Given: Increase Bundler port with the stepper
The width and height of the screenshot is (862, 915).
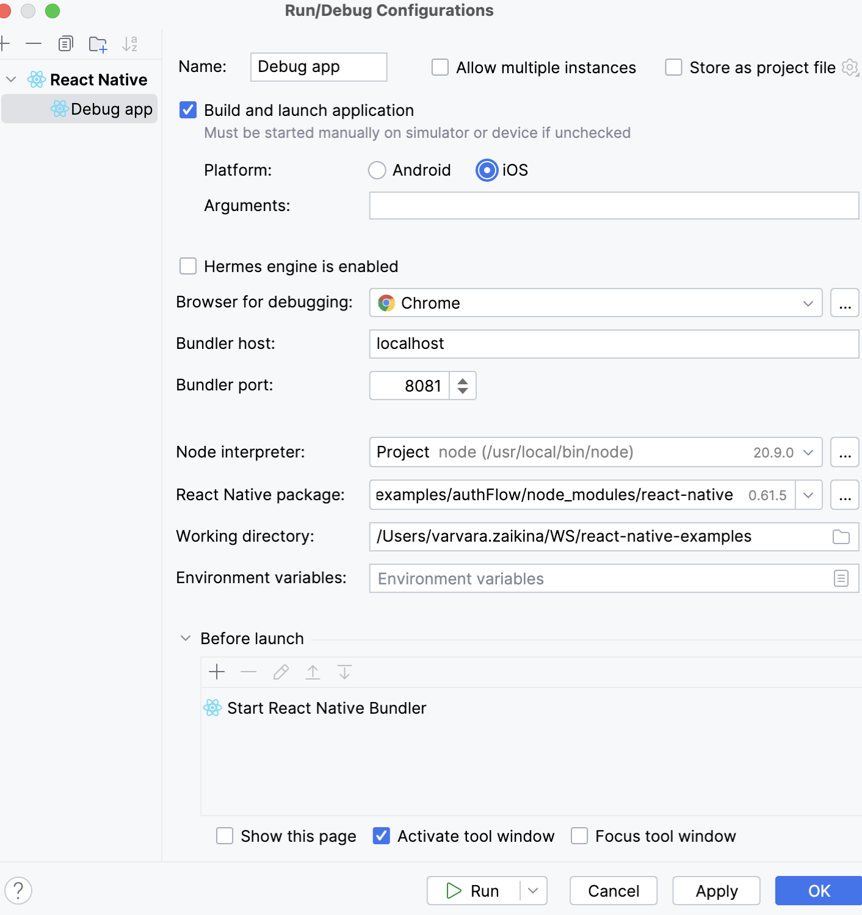Looking at the screenshot, I should coord(462,379).
